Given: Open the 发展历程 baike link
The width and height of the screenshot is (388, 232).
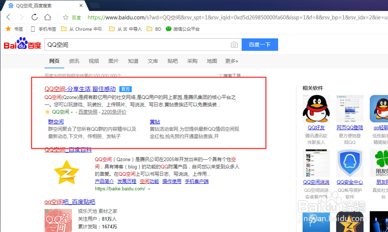Looking at the screenshot, I should (x=127, y=181).
